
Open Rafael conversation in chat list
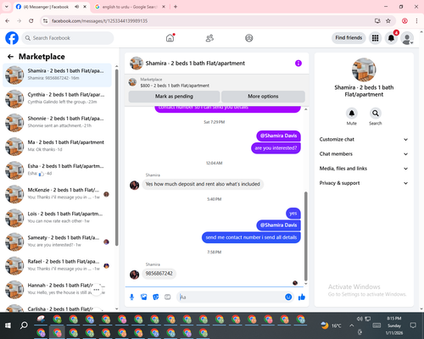pos(57,266)
